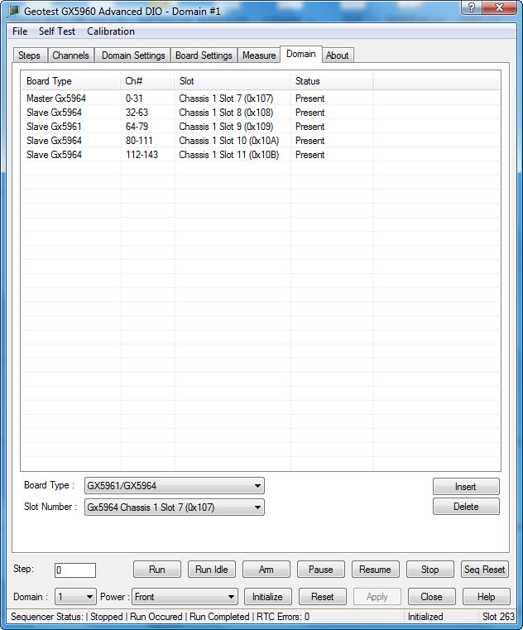This screenshot has width=523, height=630.
Task: Switch to the Channels tab
Action: tap(70, 55)
